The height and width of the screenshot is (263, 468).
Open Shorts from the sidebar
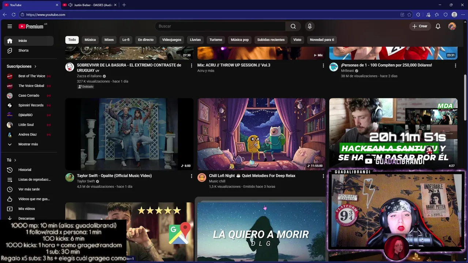click(x=29, y=50)
